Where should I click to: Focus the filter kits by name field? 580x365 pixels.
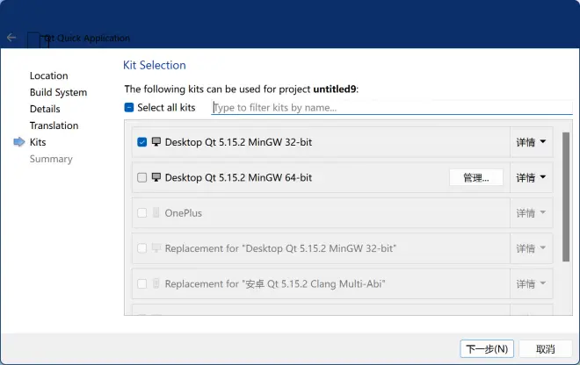pos(392,108)
